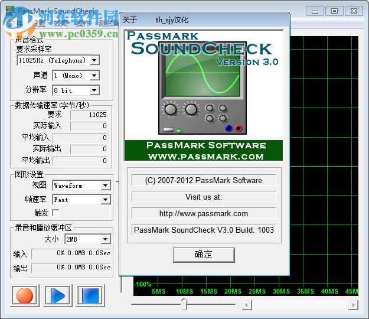Minimize the PassMark SoundCheck window
The image size is (369, 319).
pos(315,11)
